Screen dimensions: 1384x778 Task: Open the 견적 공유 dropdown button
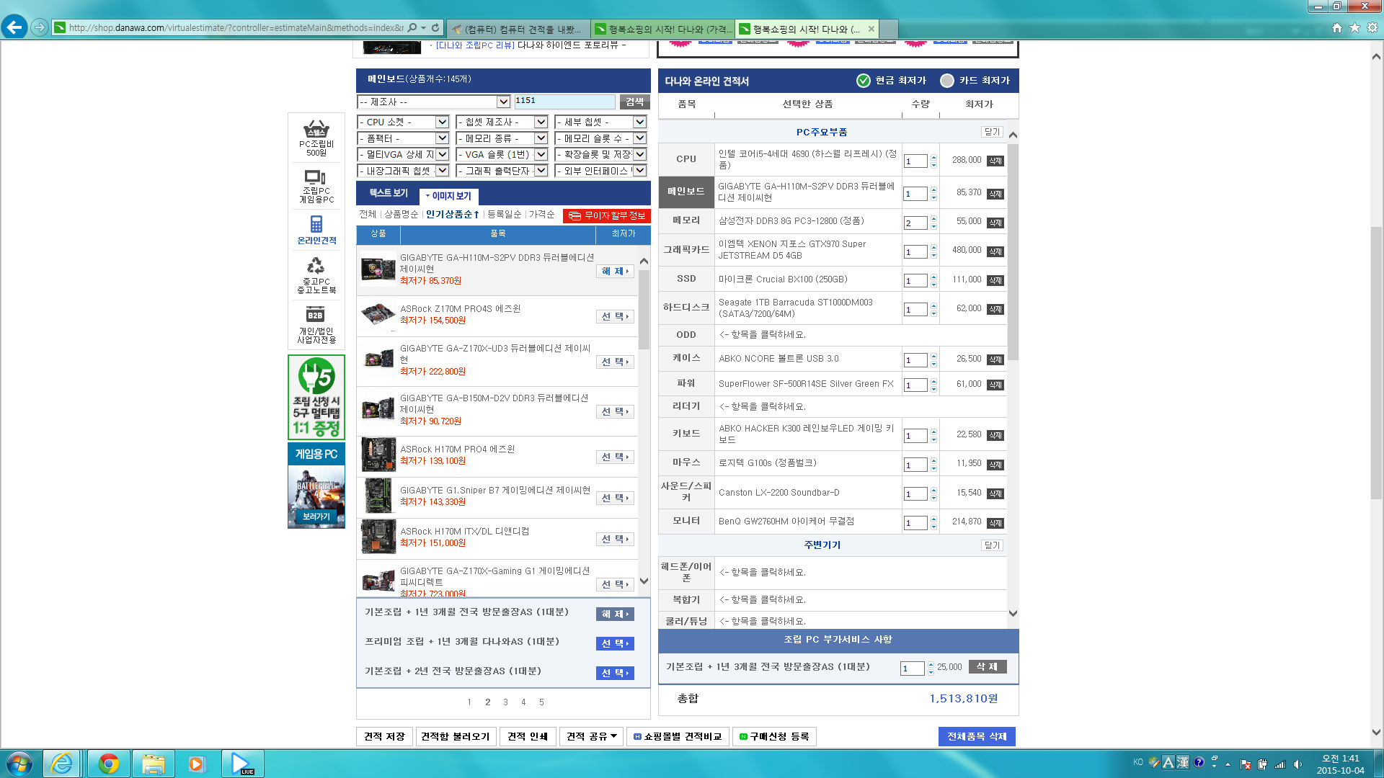pos(591,736)
